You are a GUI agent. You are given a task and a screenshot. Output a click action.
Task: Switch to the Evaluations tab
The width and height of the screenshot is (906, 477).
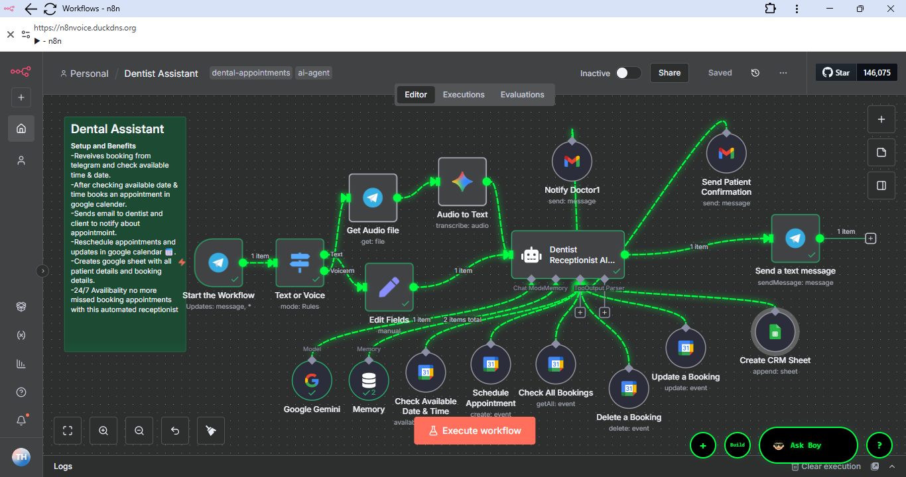pyautogui.click(x=522, y=95)
